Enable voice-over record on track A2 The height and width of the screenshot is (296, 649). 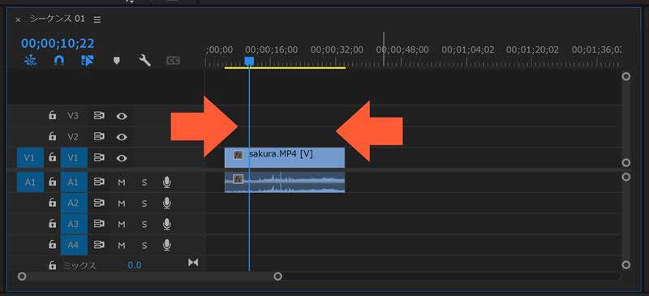click(x=167, y=203)
